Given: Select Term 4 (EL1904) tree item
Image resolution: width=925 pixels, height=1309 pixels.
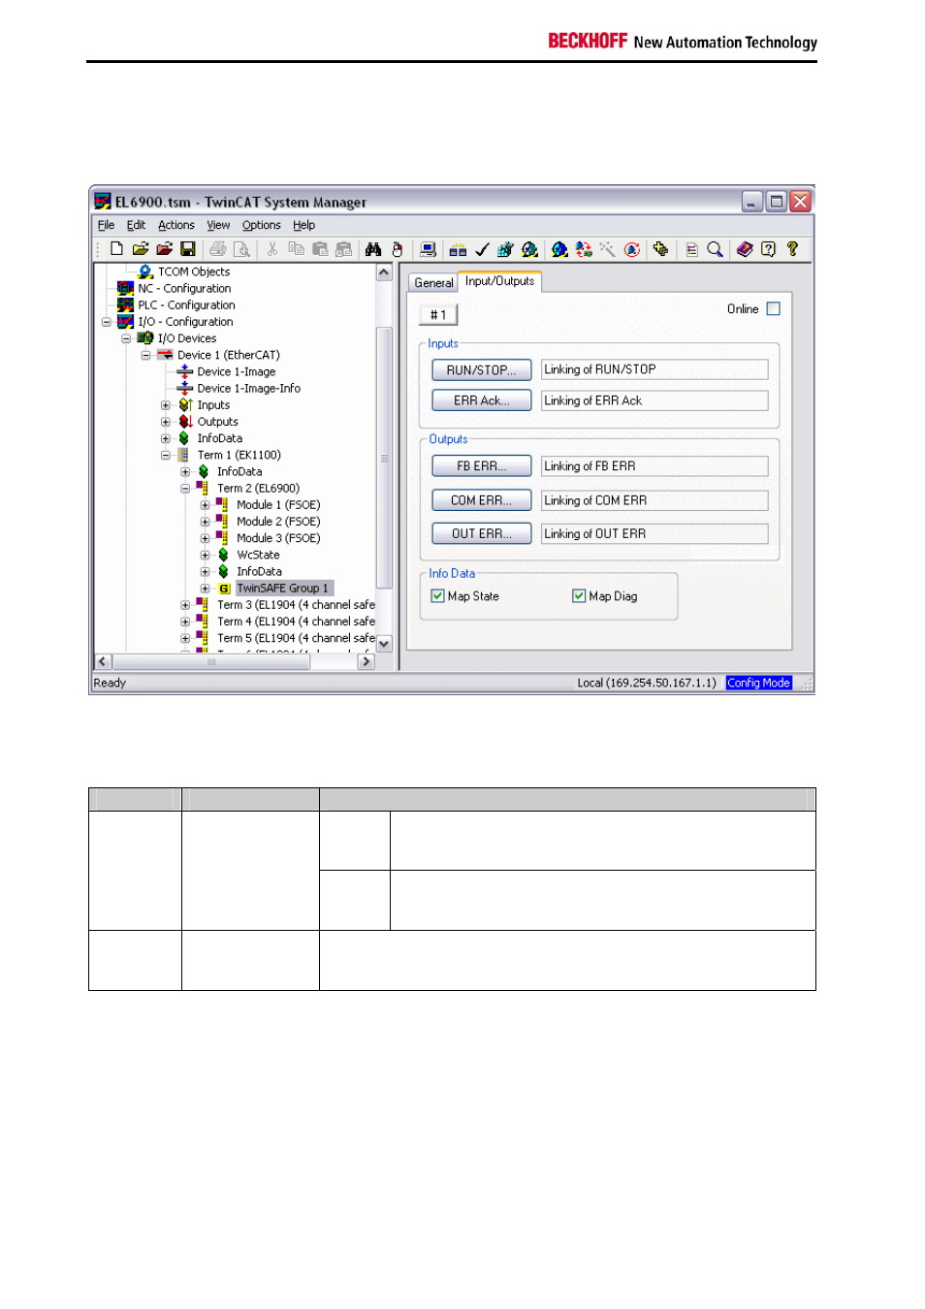Looking at the screenshot, I should 296,622.
